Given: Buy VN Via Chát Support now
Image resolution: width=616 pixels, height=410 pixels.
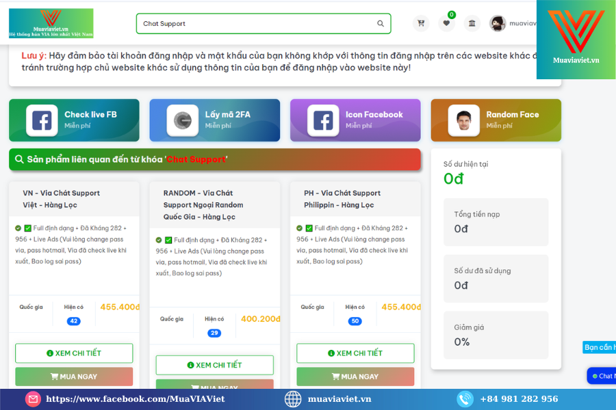Looking at the screenshot, I should [x=74, y=377].
